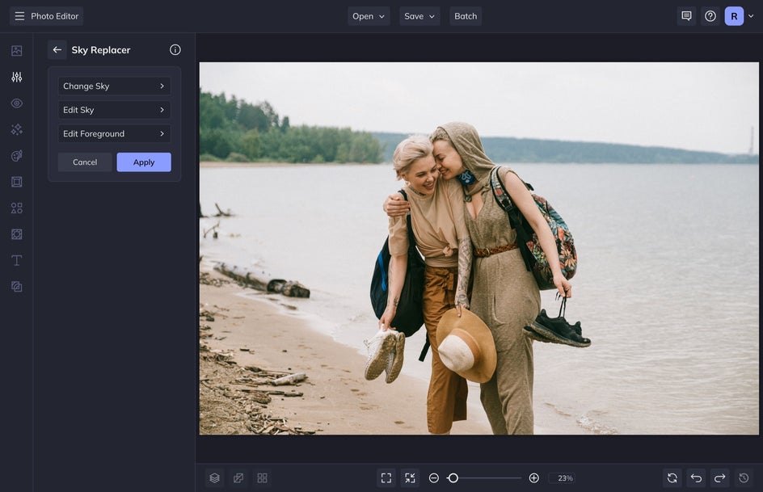The width and height of the screenshot is (763, 492).
Task: Open the Open dropdown menu
Action: (x=369, y=16)
